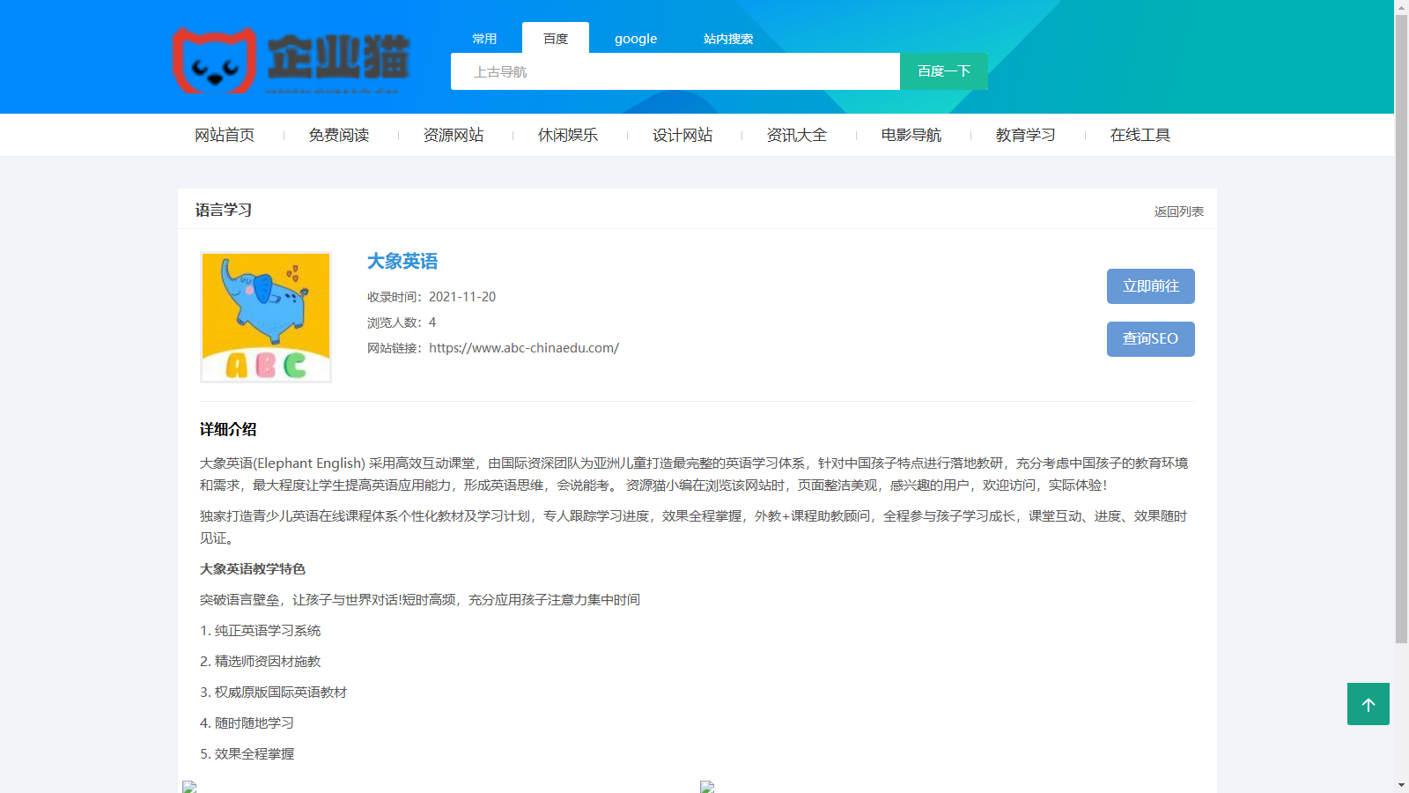Click the 查询SEO button

[1150, 339]
